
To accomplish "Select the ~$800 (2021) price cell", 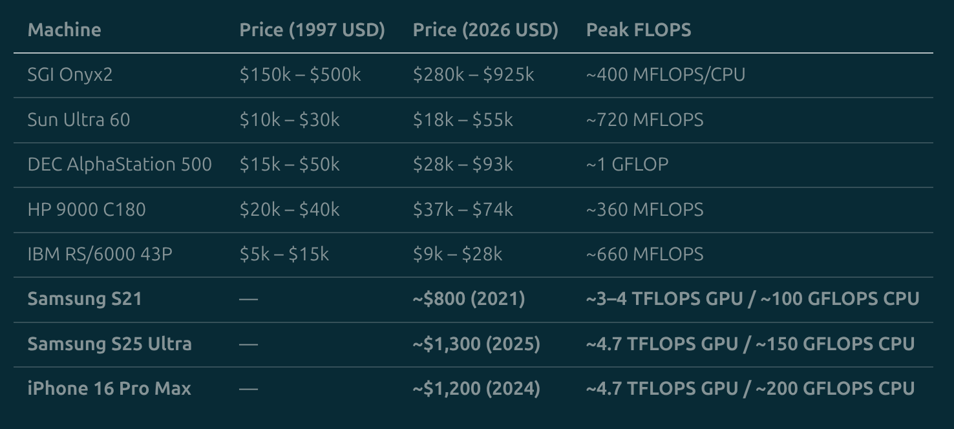I will 469,298.
